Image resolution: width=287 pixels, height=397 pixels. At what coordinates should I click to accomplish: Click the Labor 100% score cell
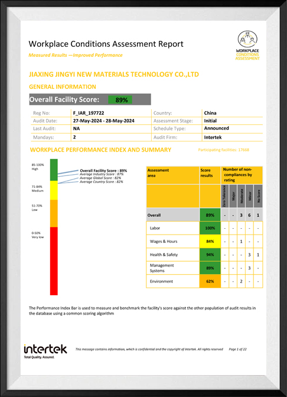[x=210, y=228]
